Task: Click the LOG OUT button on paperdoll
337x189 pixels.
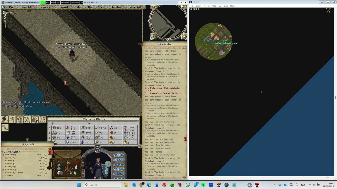Action: coord(119,164)
